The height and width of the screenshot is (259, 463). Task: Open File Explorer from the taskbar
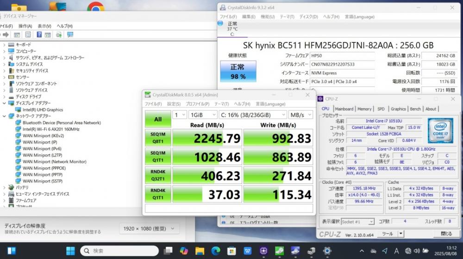[x=200, y=251]
